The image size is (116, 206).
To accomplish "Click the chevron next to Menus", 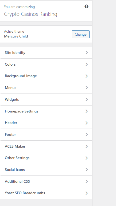I will (87, 88).
